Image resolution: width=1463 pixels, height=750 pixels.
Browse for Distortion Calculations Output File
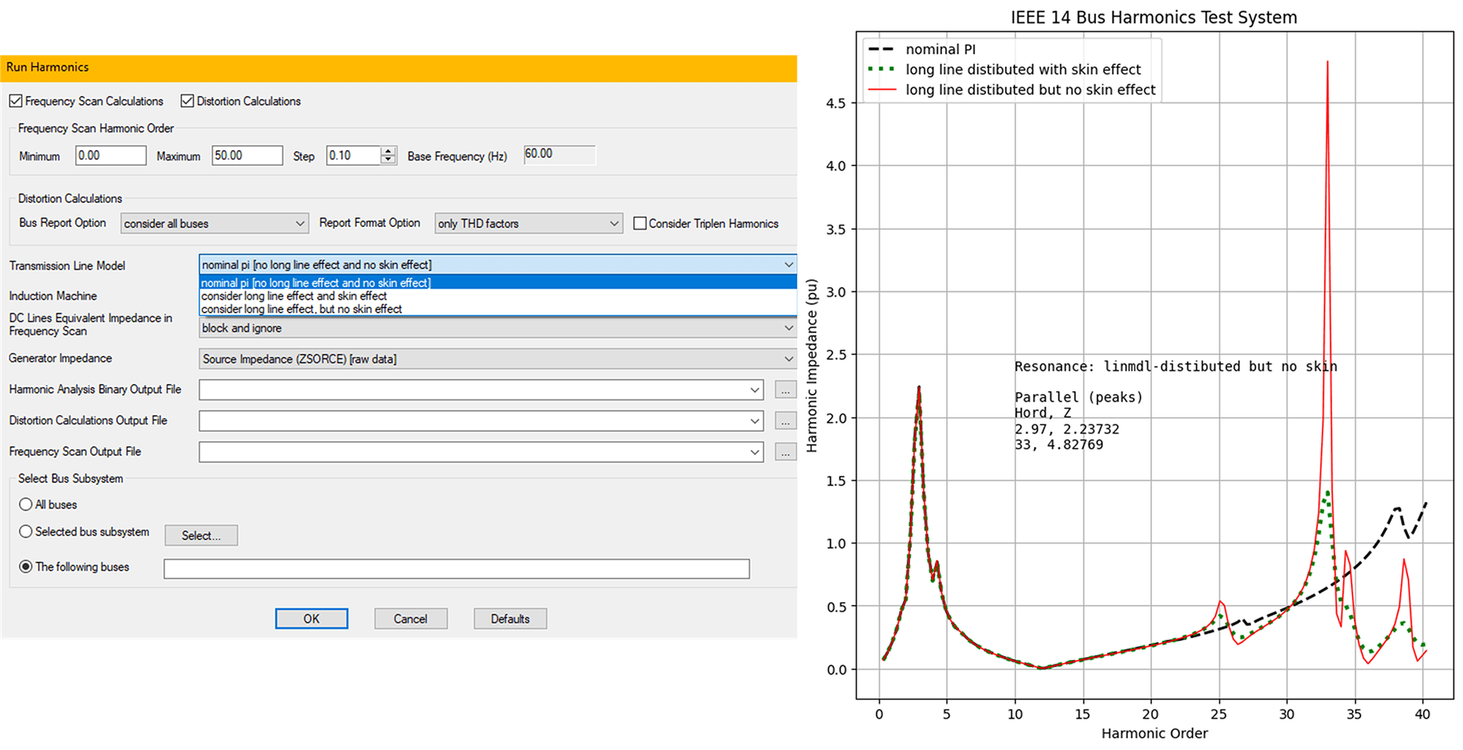pyautogui.click(x=785, y=421)
